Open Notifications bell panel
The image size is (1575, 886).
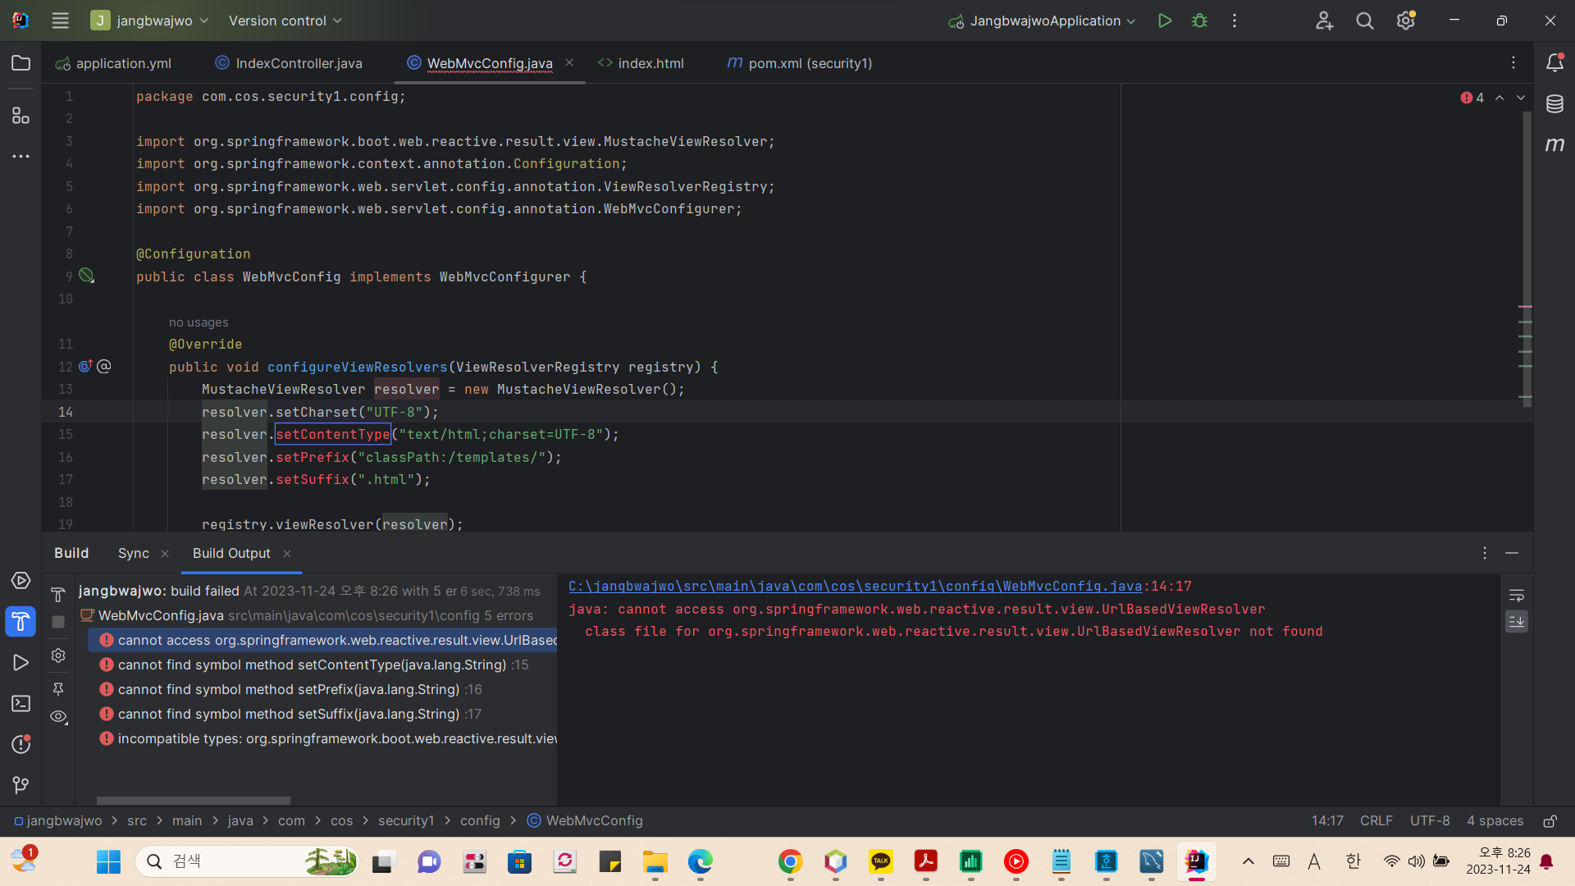(x=1554, y=63)
